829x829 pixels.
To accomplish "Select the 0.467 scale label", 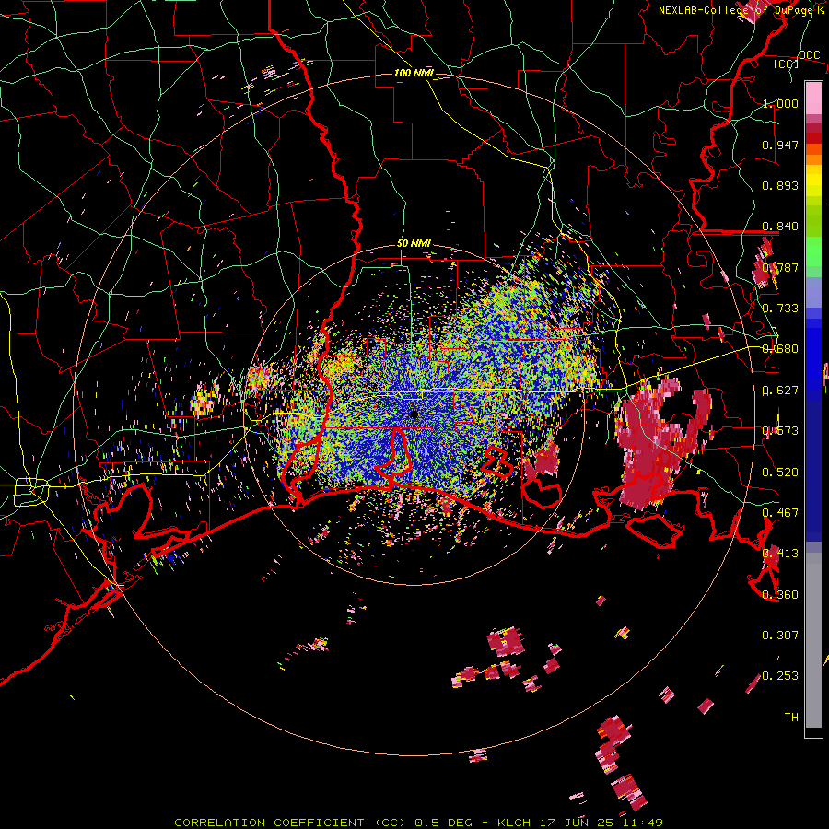I will click(780, 513).
